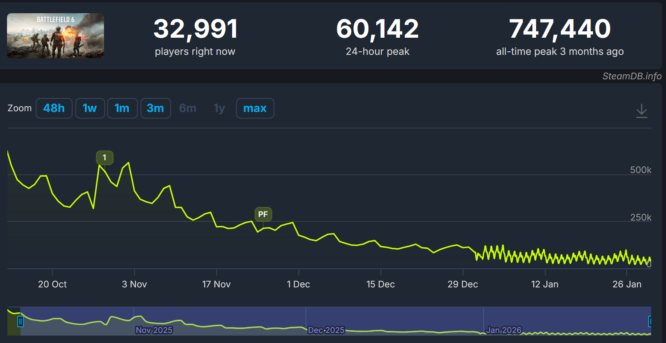Click the Nov 2025 navigator label
Screen dimensions: 666x343
[154, 330]
